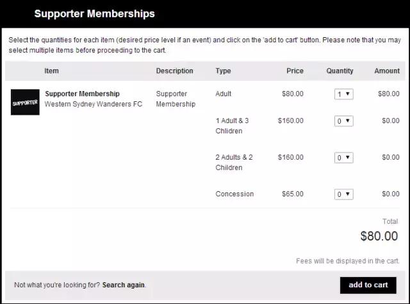Click the Supporter Membership item title

pos(82,94)
